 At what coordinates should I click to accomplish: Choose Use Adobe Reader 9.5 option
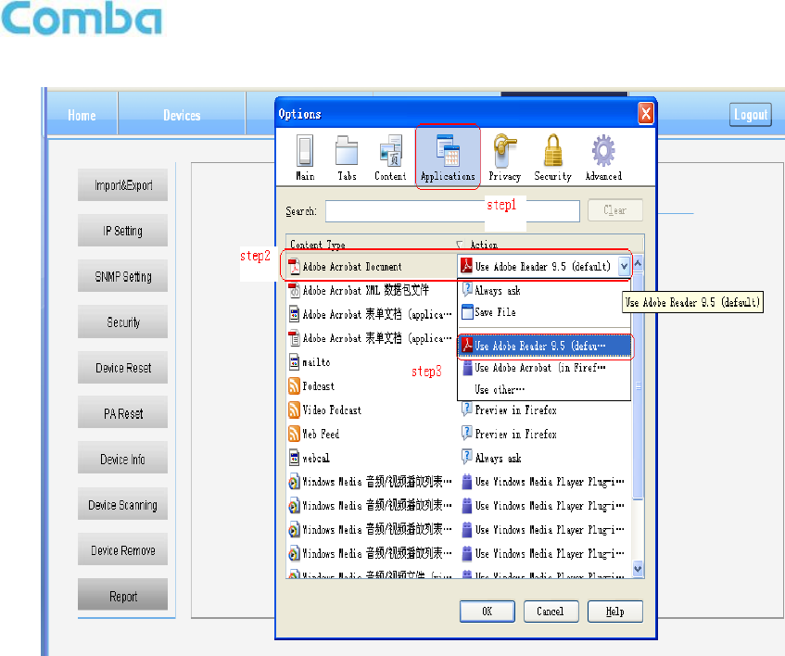click(544, 346)
